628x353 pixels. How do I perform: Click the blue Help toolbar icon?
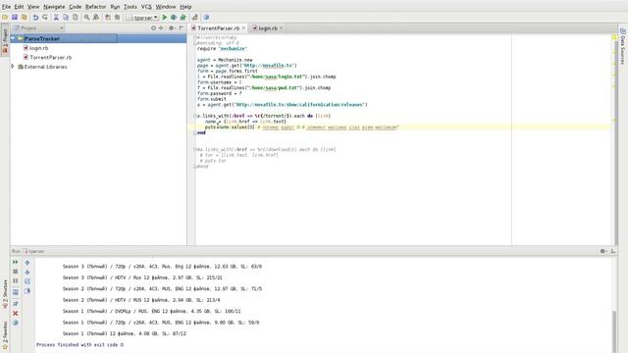pyautogui.click(x=206, y=18)
